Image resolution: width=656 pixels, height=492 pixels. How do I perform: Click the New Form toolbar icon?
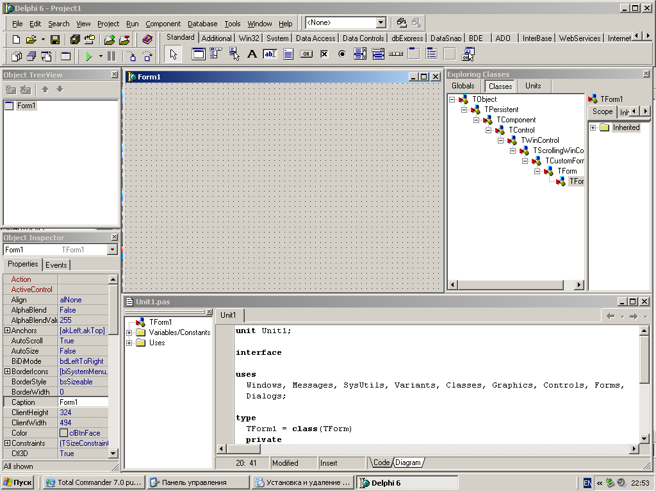(x=66, y=56)
